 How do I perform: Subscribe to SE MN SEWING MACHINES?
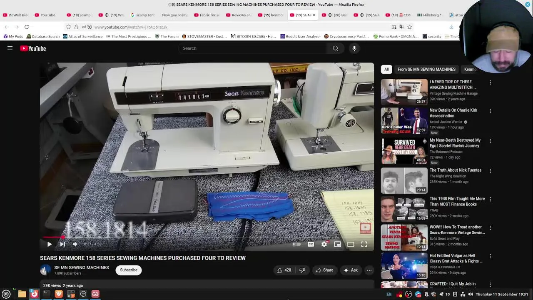[129, 270]
